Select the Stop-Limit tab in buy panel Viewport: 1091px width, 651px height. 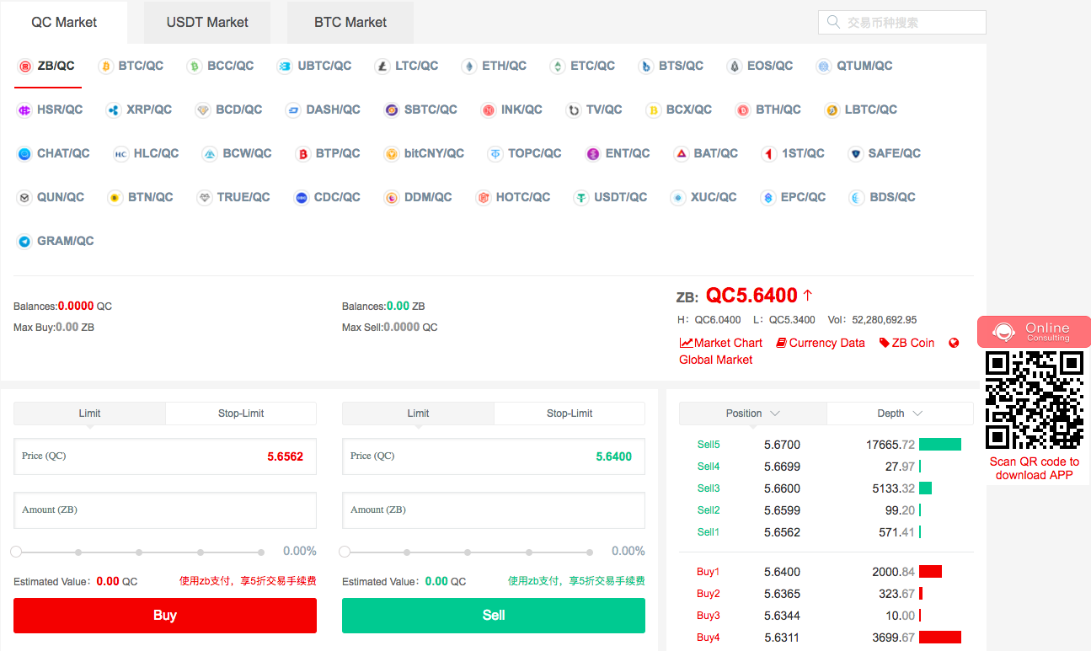pyautogui.click(x=241, y=414)
